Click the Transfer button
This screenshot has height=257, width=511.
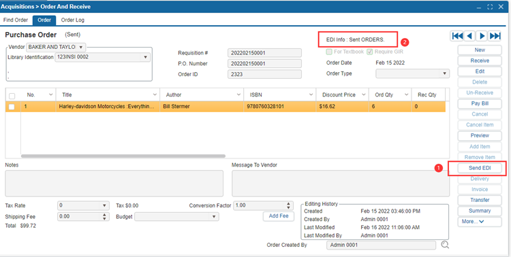[x=480, y=200]
